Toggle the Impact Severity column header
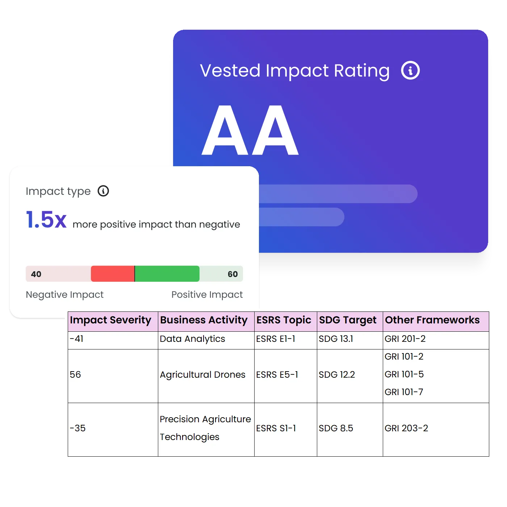 click(110, 320)
